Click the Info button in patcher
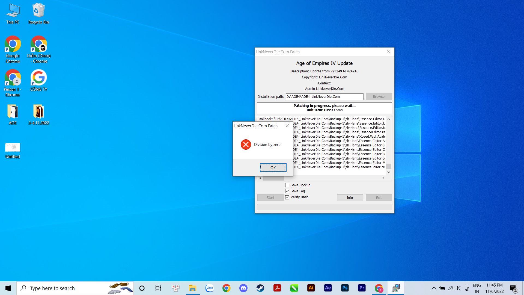This screenshot has width=524, height=295. 350,197
